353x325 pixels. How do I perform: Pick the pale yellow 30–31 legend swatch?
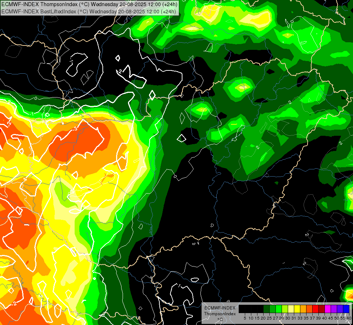pyautogui.click(x=291, y=309)
